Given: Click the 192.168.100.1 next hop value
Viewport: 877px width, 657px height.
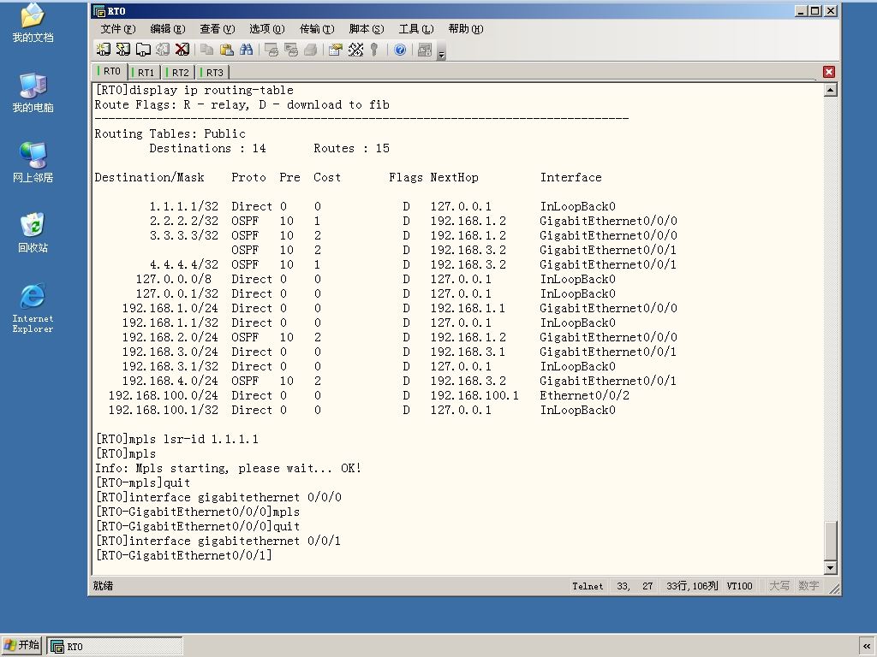Looking at the screenshot, I should click(x=474, y=395).
